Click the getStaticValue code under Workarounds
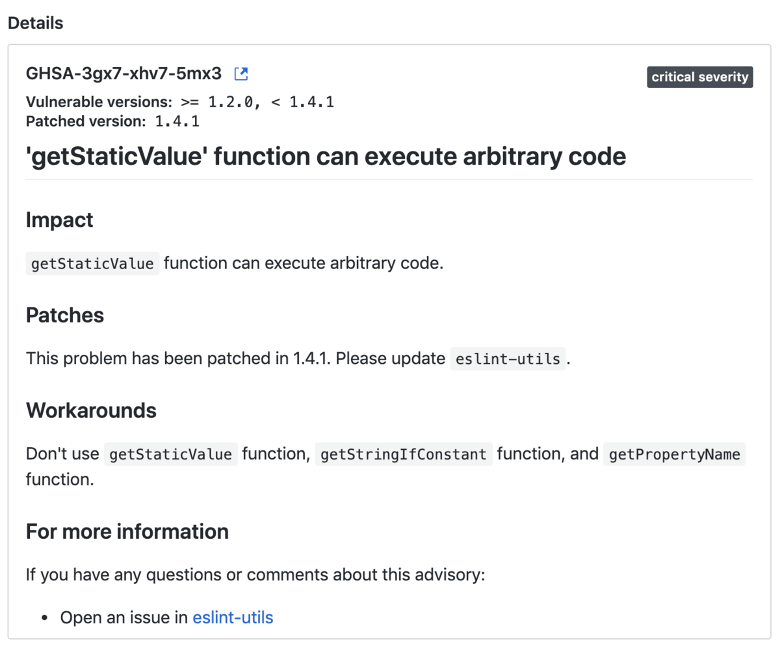Screen dimensions: 780x648 coord(171,454)
